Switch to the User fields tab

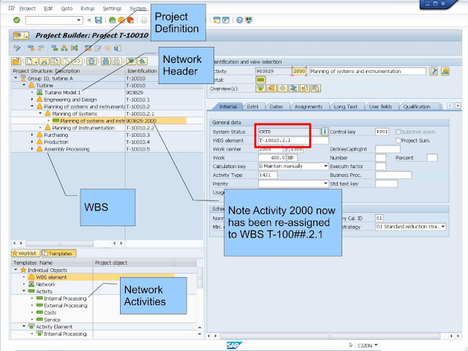coord(380,107)
